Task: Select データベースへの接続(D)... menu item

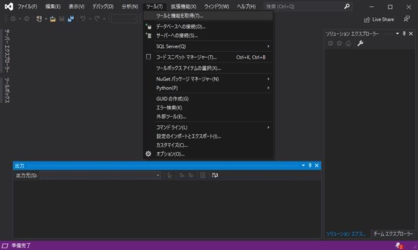Action: pyautogui.click(x=208, y=26)
